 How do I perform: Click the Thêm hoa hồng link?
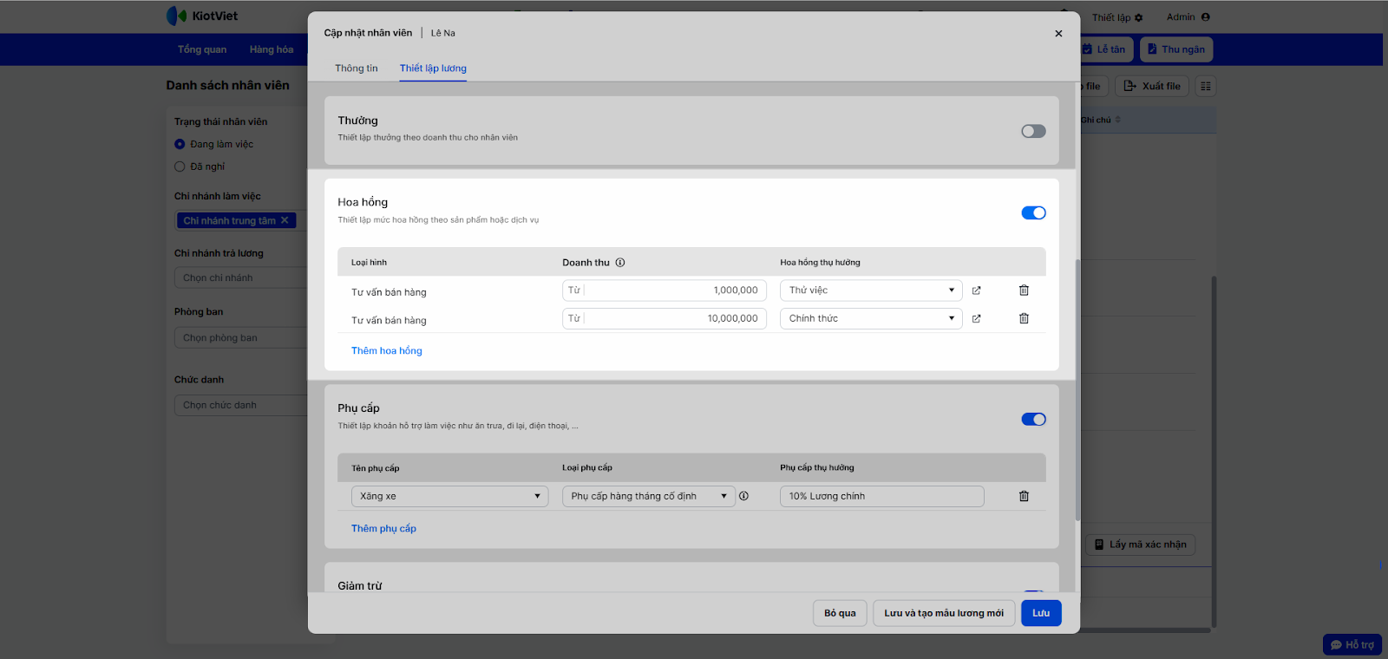tap(387, 351)
